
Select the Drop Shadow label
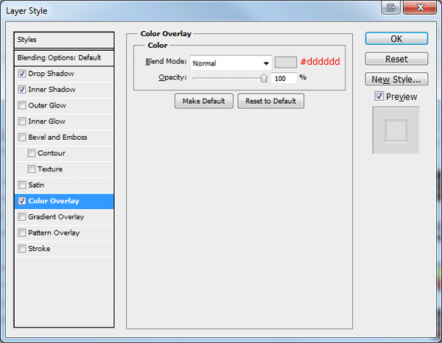point(51,74)
